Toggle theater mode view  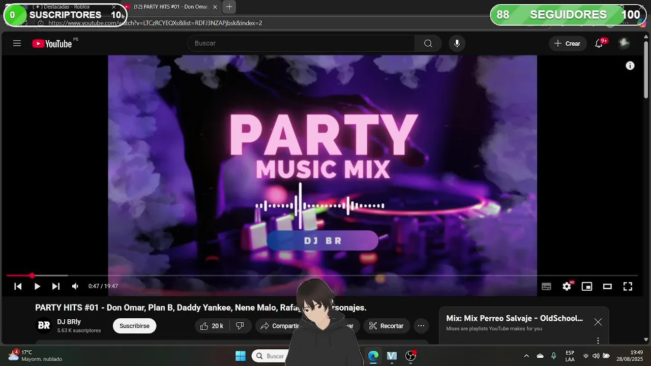[607, 286]
